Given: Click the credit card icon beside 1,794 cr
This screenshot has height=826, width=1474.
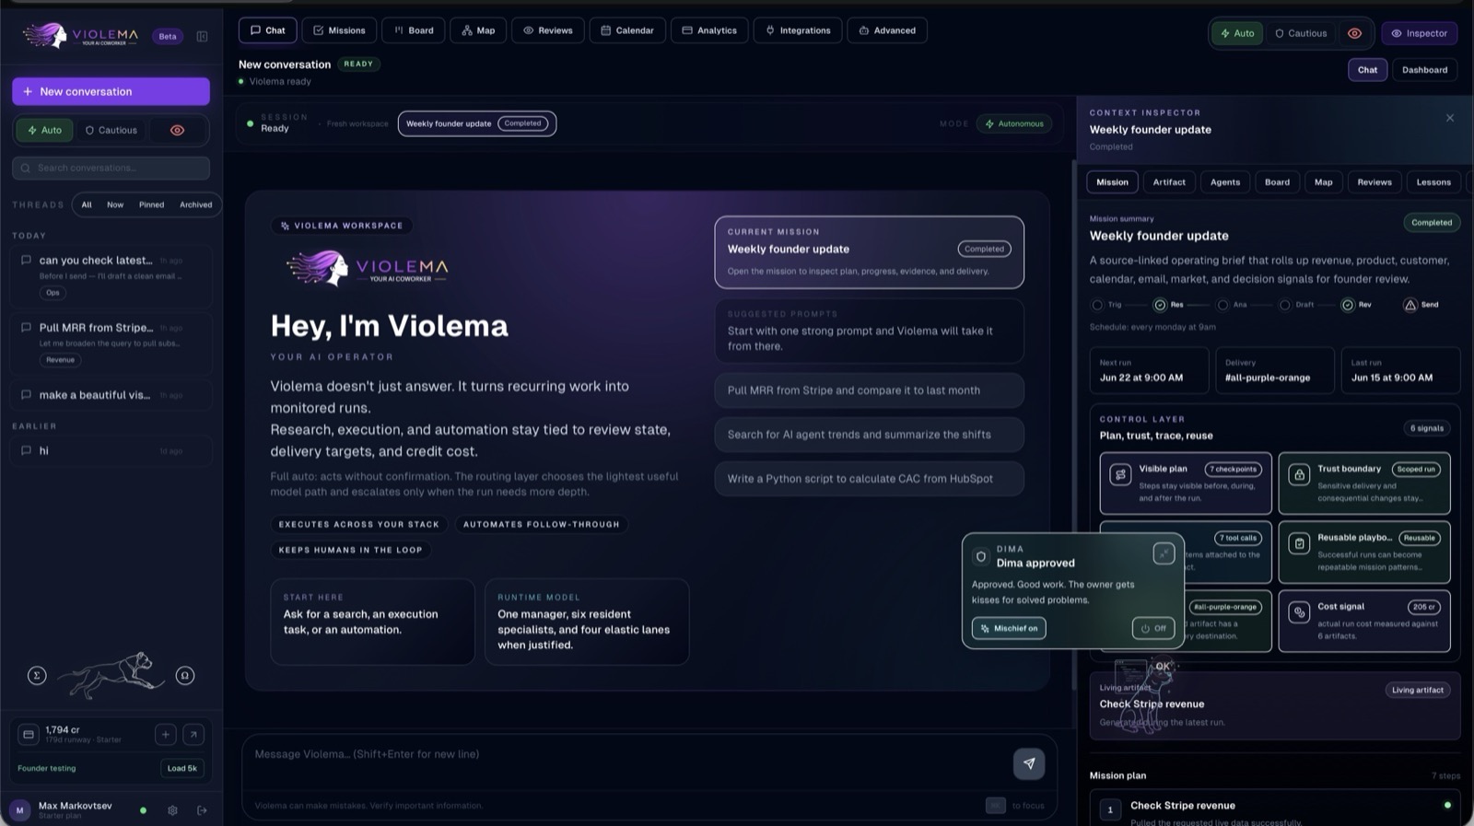Looking at the screenshot, I should tap(29, 735).
